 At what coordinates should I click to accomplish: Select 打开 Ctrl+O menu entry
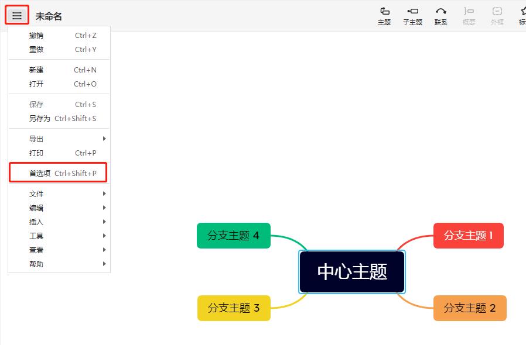[59, 84]
